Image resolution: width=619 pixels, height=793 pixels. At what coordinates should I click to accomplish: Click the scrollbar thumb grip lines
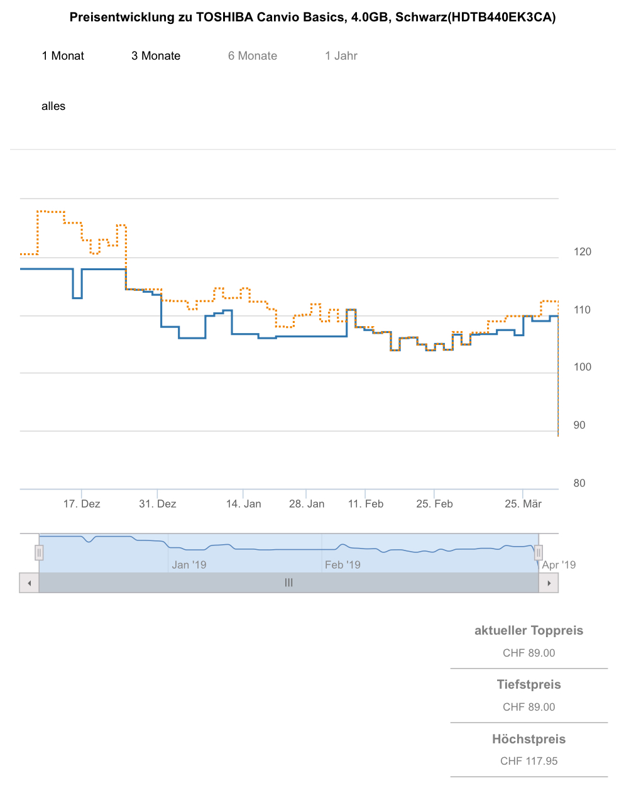click(288, 583)
